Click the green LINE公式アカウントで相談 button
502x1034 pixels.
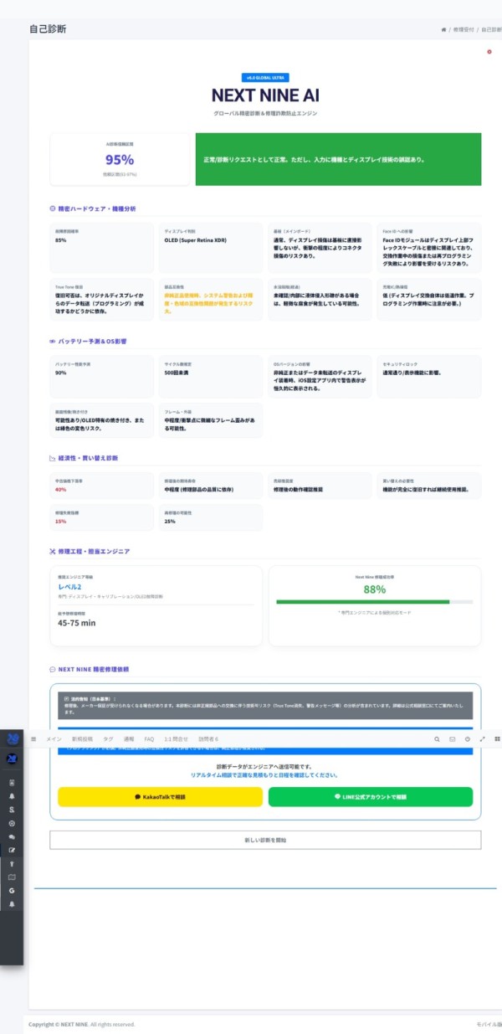370,797
